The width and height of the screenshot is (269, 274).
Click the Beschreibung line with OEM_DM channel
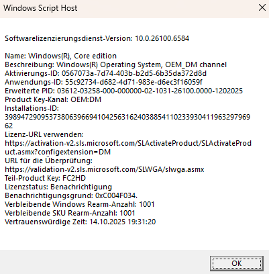pos(115,64)
